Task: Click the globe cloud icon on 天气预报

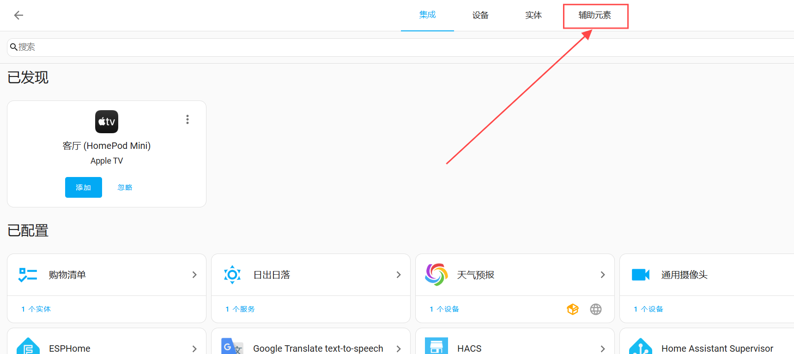Action: (596, 309)
